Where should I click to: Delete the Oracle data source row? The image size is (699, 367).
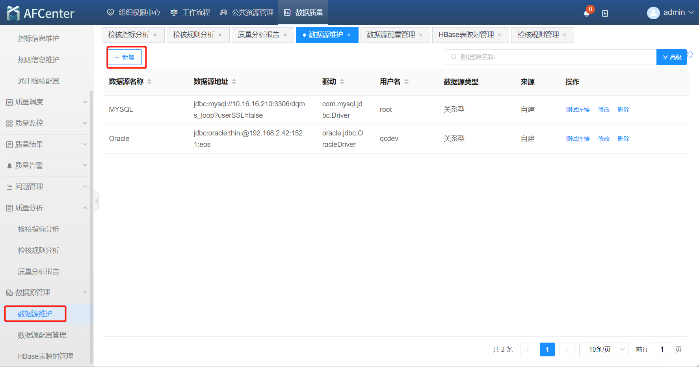(623, 139)
